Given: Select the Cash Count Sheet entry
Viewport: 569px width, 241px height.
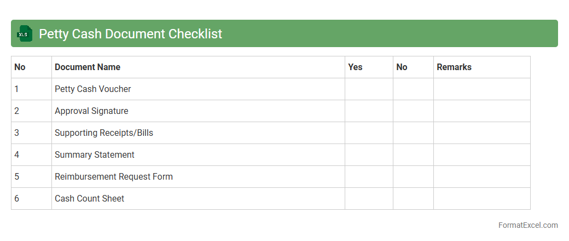Looking at the screenshot, I should pos(89,198).
